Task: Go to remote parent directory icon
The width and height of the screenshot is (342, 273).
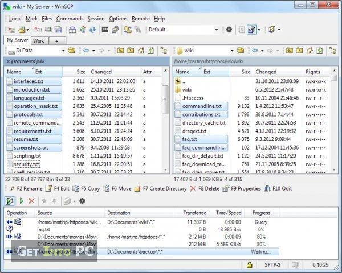Action: pos(289,51)
